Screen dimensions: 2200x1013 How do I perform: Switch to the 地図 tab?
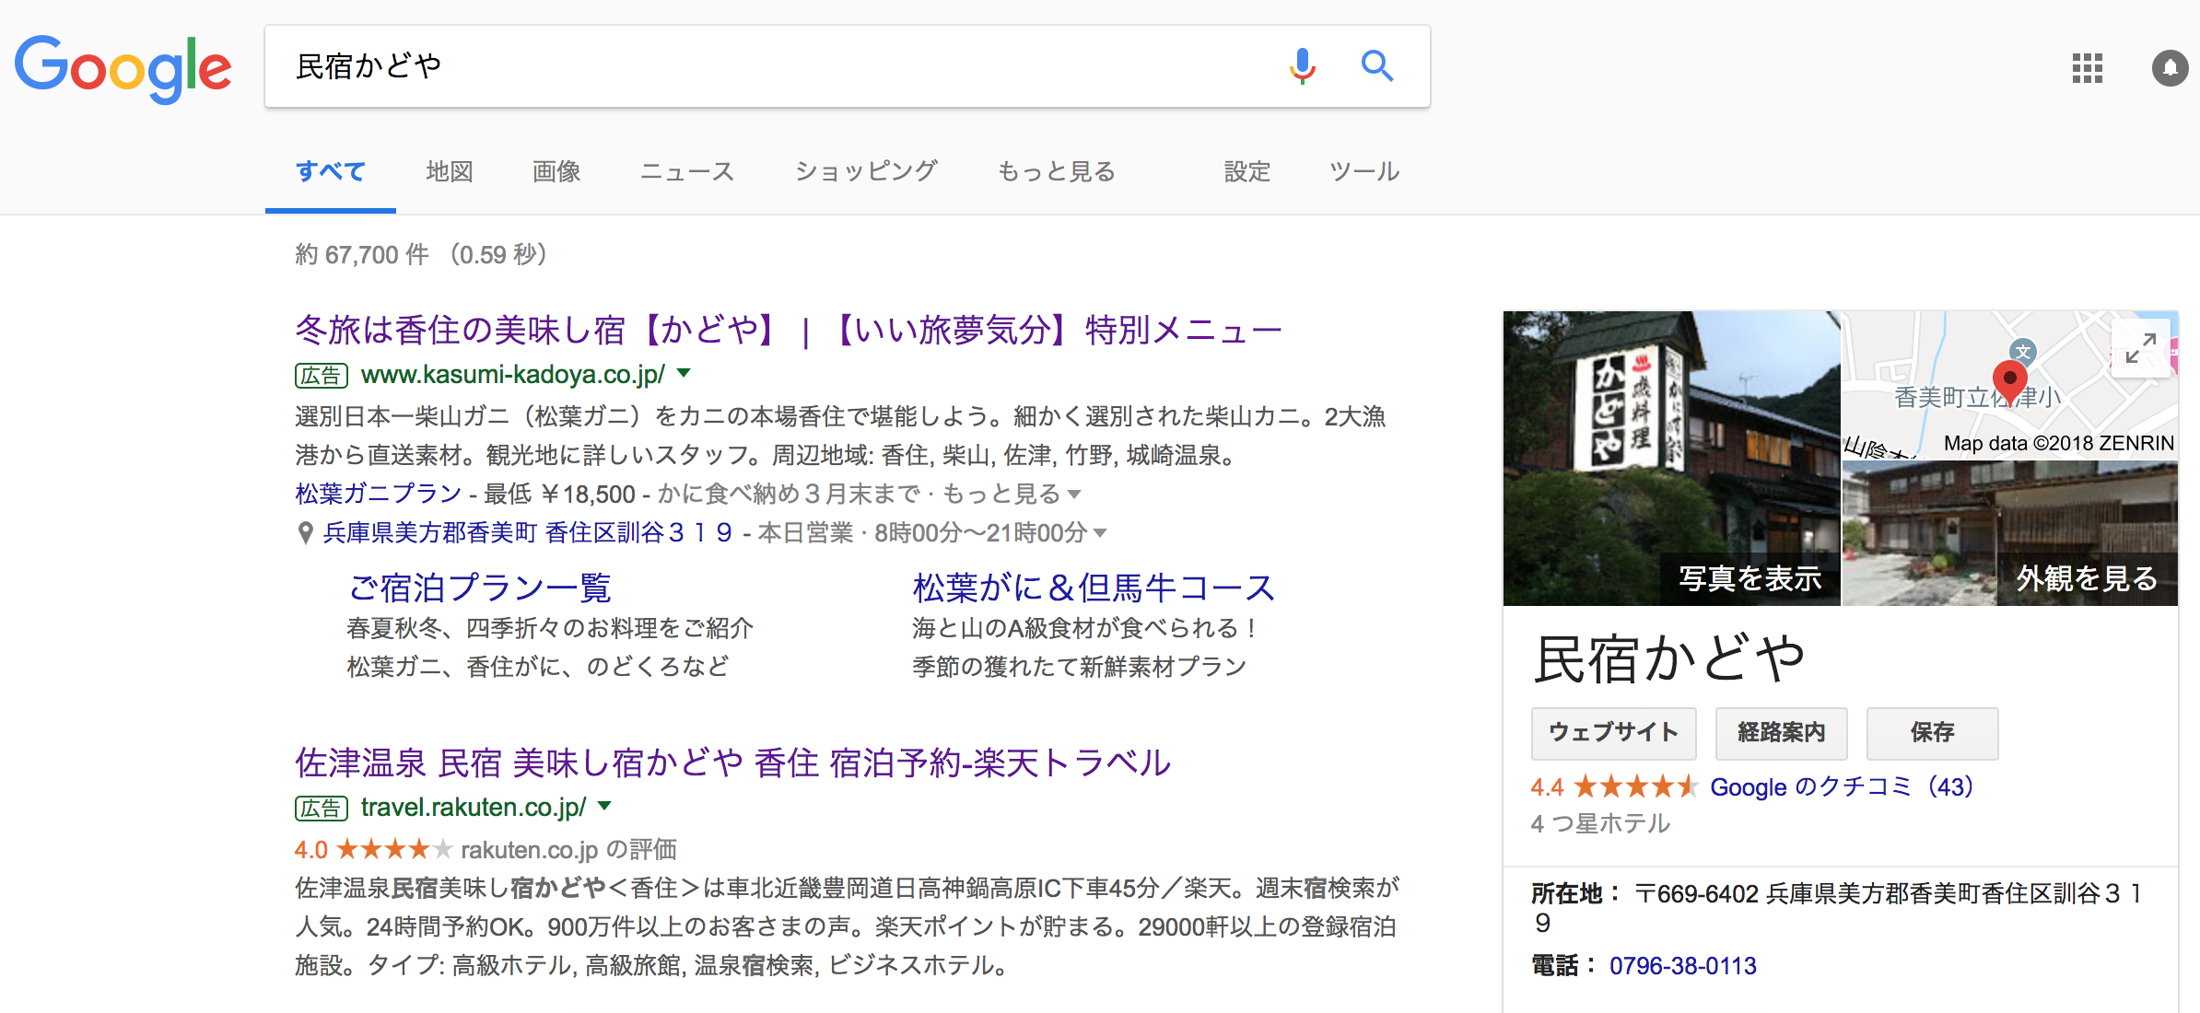pos(450,171)
